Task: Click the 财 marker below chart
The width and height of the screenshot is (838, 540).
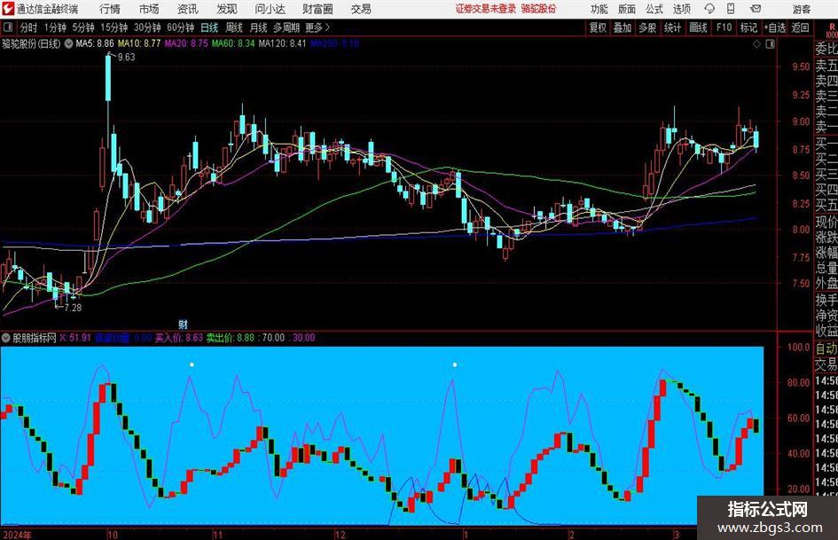Action: [x=183, y=324]
